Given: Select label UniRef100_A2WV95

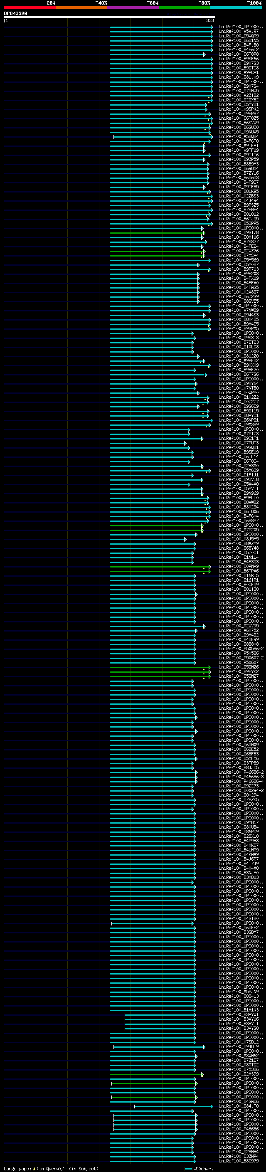Looking at the screenshot, I should (x=239, y=627).
